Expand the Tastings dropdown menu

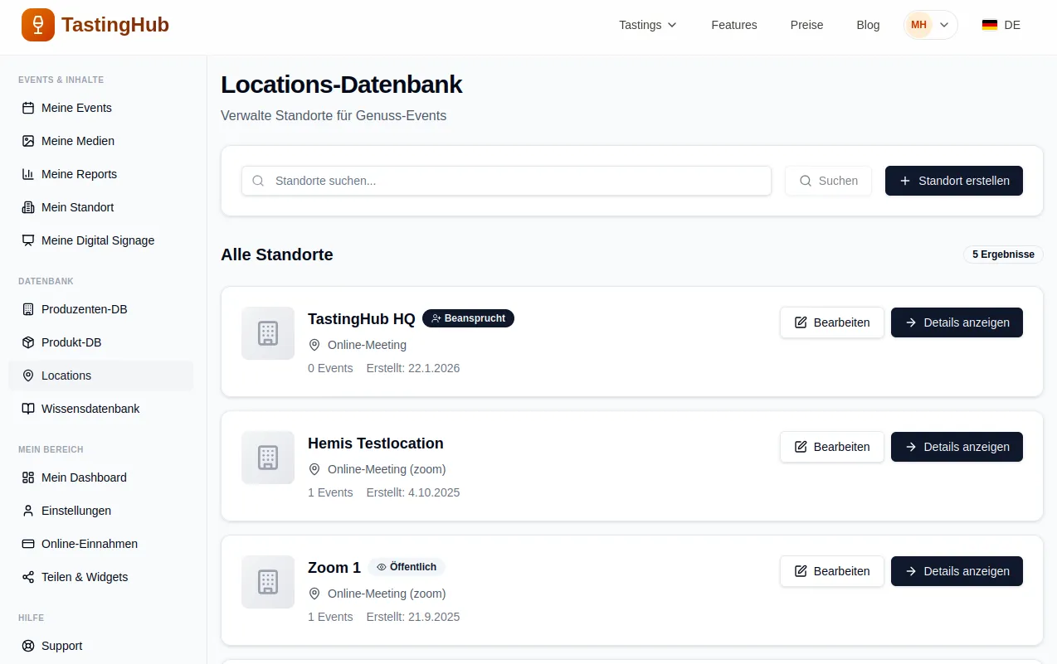point(648,25)
